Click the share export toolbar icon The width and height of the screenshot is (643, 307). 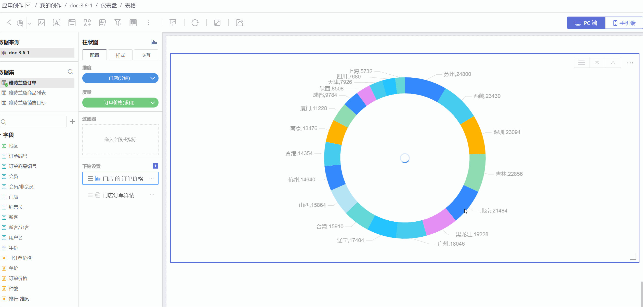pos(239,23)
